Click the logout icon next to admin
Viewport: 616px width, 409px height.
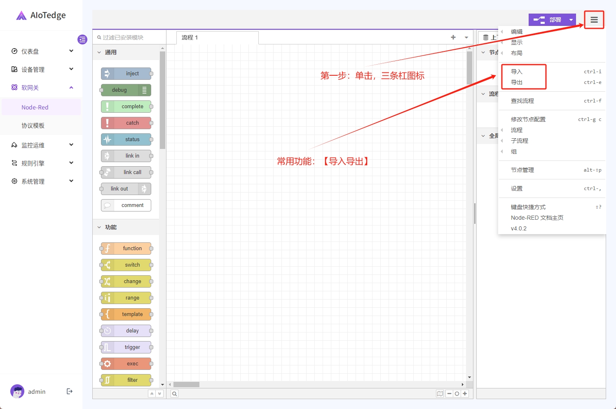click(x=69, y=391)
